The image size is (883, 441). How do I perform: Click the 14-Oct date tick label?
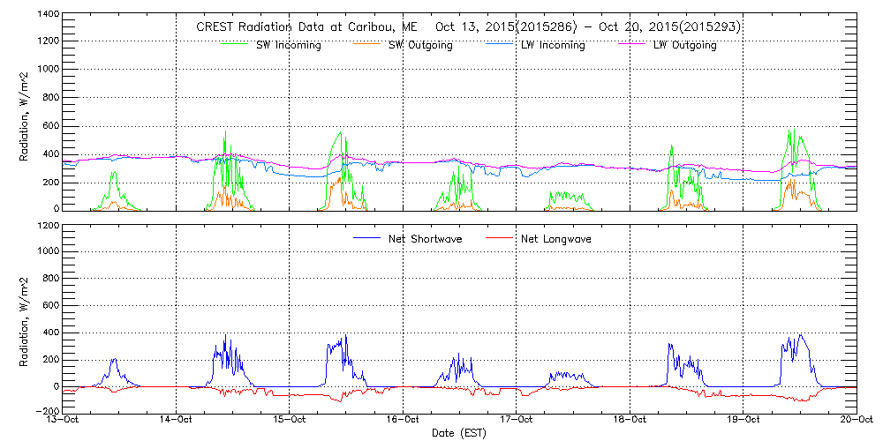click(177, 421)
